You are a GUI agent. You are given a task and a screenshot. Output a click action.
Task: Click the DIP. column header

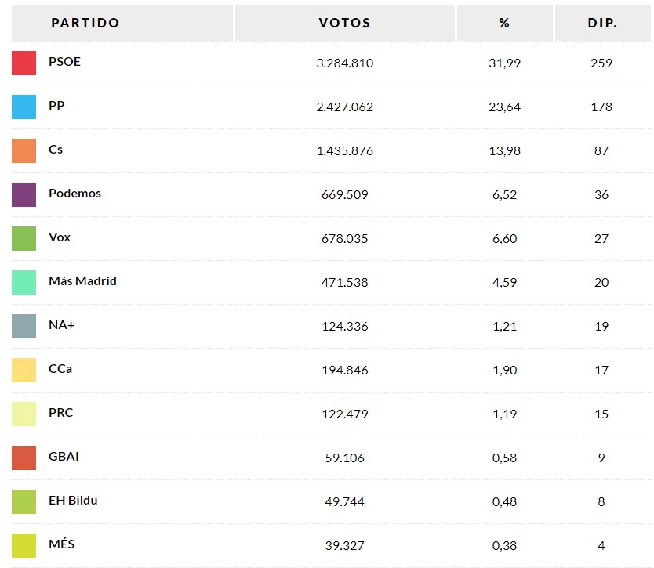coord(601,23)
